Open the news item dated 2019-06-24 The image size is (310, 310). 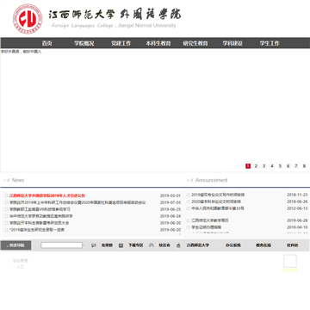pos(41,216)
